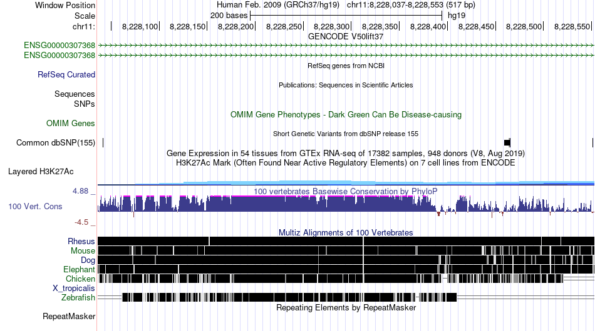Select the Elephant alignment label

(x=79, y=269)
